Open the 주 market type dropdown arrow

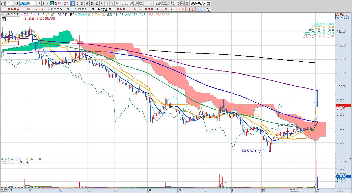12,3
